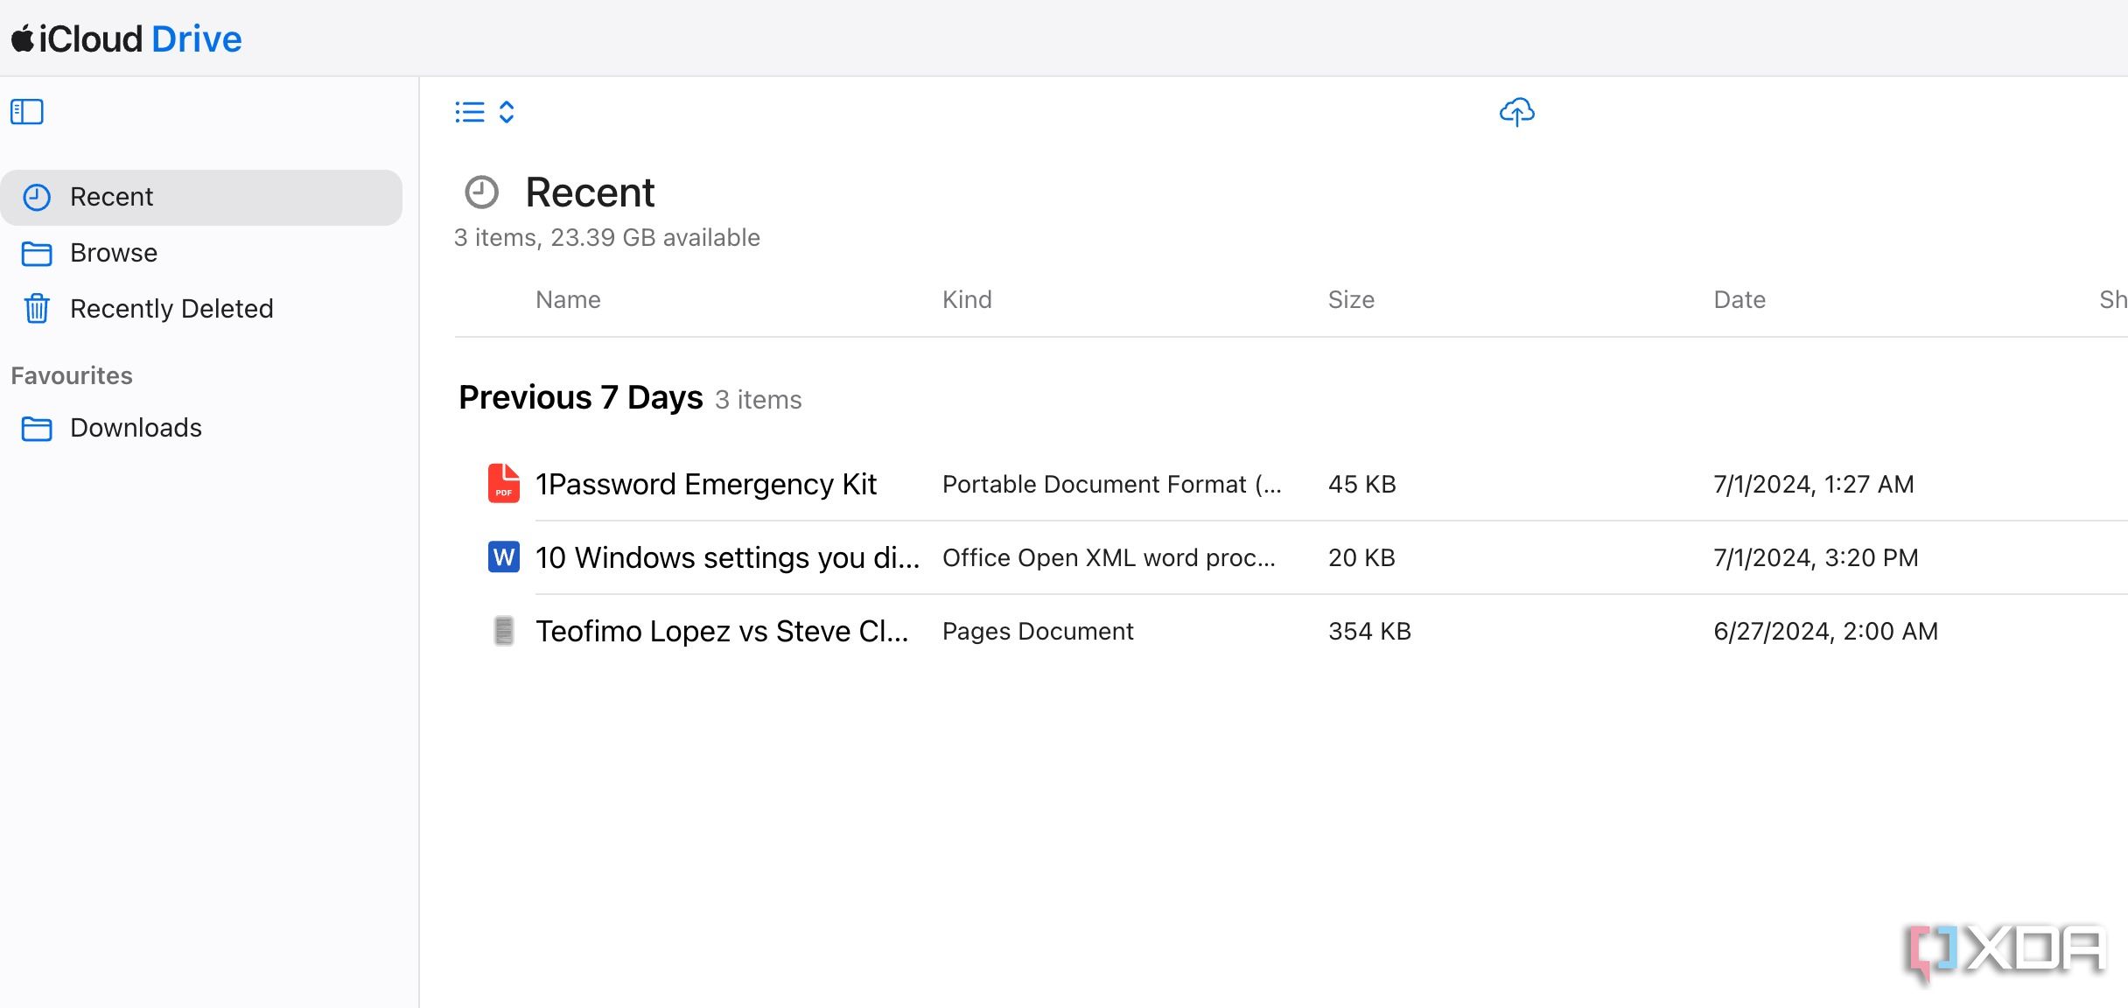Click date 7/1/2024, 3:20 PM
Viewport: 2128px width, 1008px height.
point(1816,557)
